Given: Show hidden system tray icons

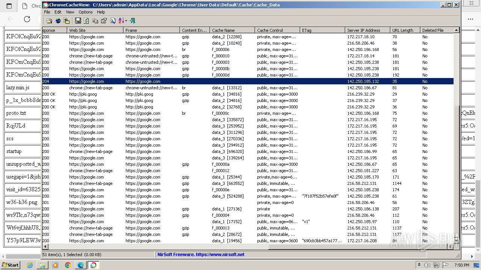Looking at the screenshot, I should click(419, 265).
